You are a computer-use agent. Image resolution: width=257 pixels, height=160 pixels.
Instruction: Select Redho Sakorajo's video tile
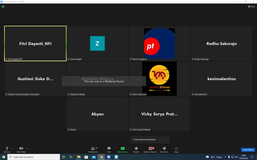pos(221,44)
